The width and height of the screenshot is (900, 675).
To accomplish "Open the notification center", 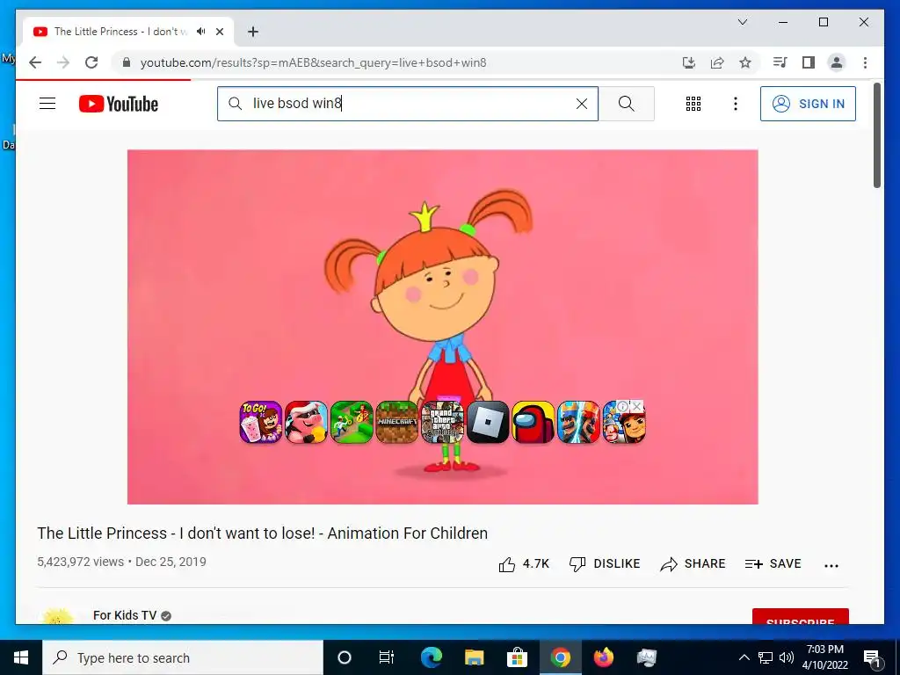I will [873, 658].
